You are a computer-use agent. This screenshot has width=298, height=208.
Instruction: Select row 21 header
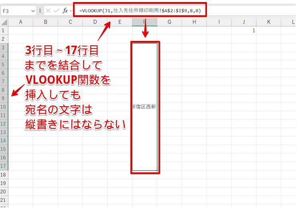4,200
